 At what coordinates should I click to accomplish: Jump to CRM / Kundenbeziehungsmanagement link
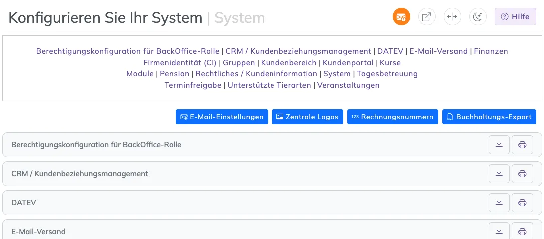click(x=298, y=51)
